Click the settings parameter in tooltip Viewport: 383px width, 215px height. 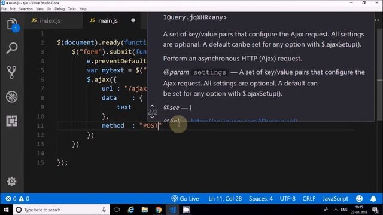point(210,72)
